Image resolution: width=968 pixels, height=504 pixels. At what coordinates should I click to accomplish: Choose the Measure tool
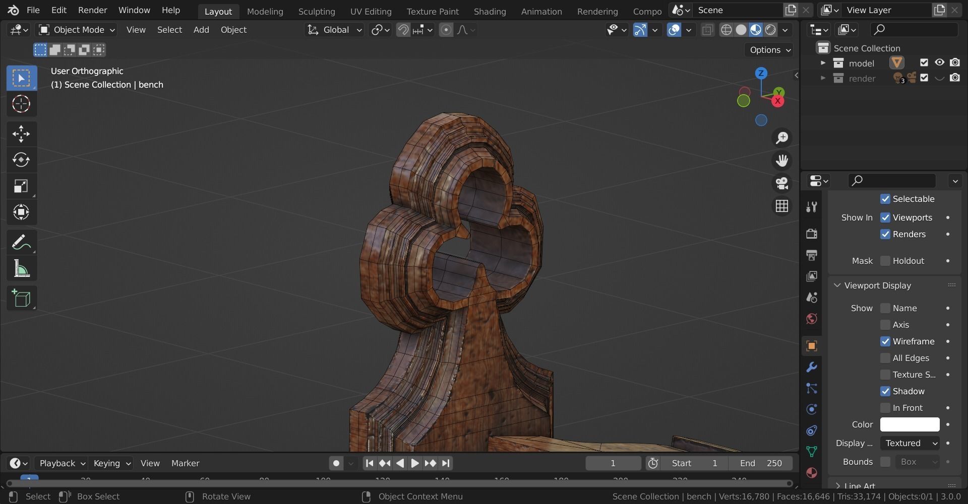tap(21, 268)
